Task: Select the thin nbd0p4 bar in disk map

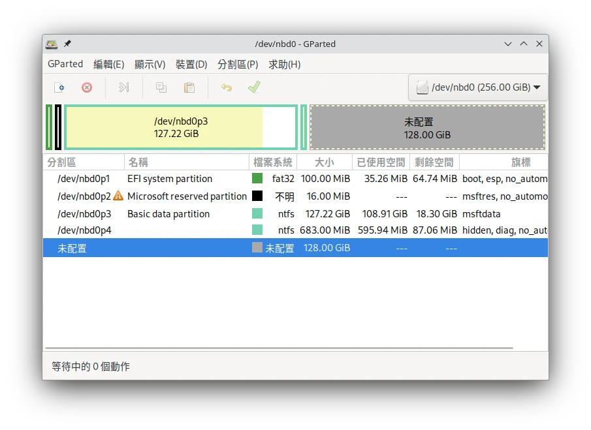Action: pos(304,127)
